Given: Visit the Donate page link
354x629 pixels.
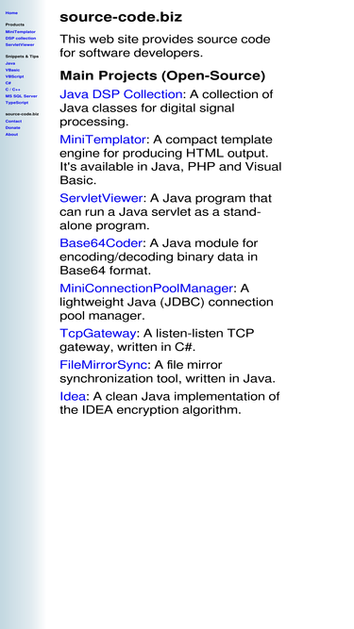Looking at the screenshot, I should click(x=12, y=127).
